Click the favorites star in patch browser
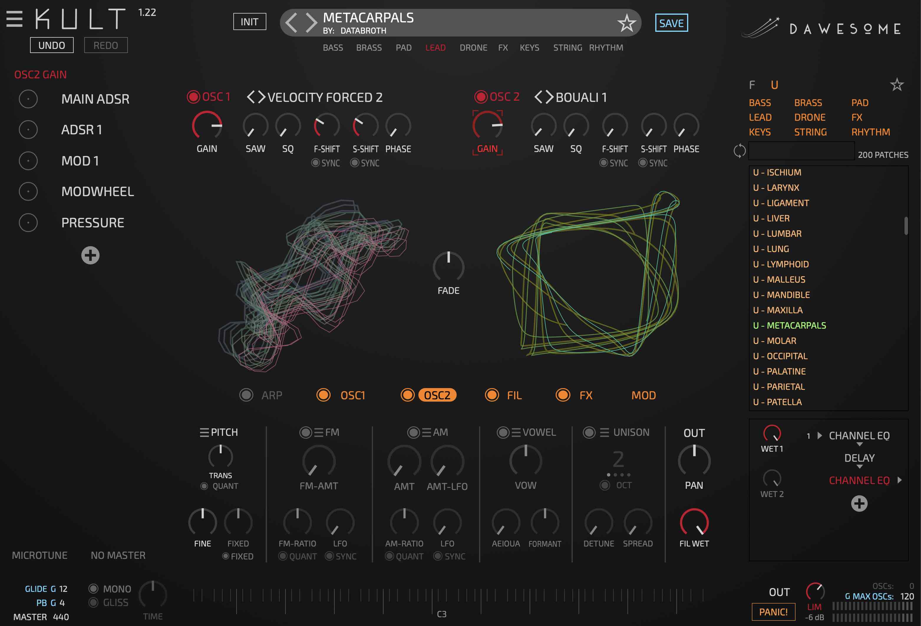The image size is (921, 626). pos(897,84)
